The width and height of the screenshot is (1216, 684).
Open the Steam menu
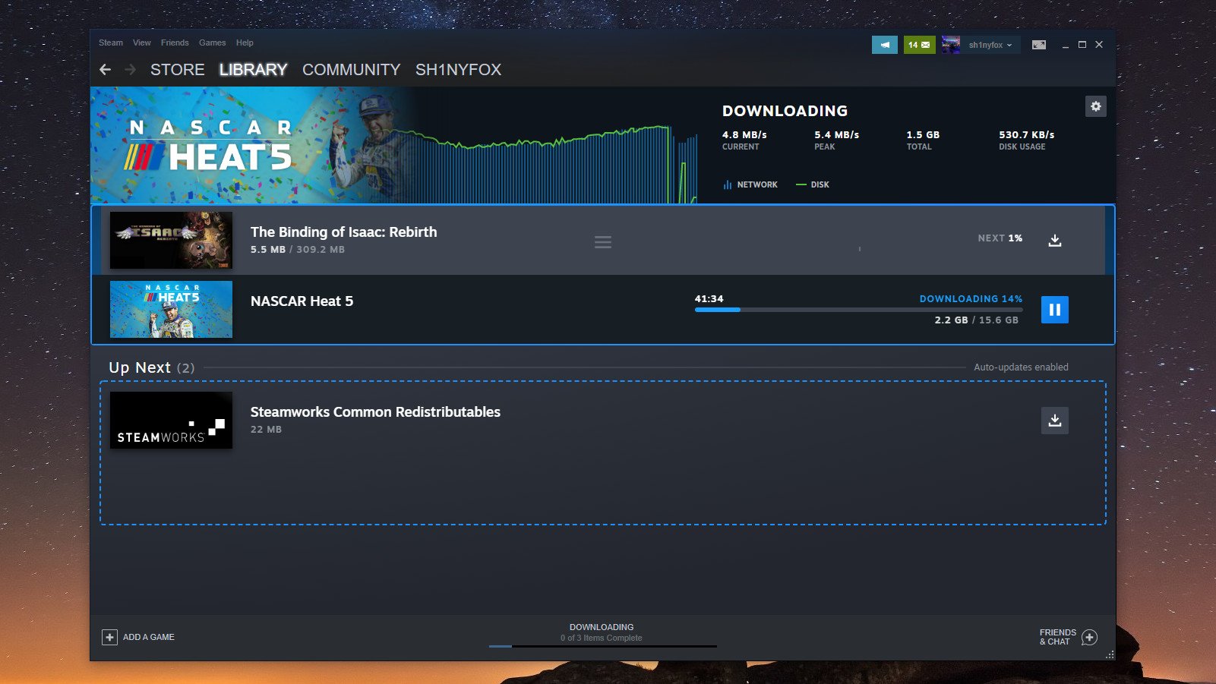coord(109,43)
